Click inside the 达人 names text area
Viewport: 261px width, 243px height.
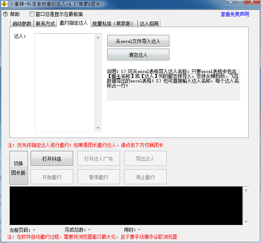(x=64, y=83)
